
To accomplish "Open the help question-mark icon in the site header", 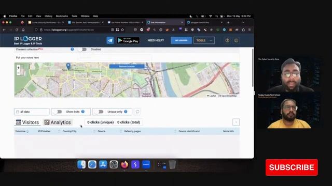I will pos(227,40).
